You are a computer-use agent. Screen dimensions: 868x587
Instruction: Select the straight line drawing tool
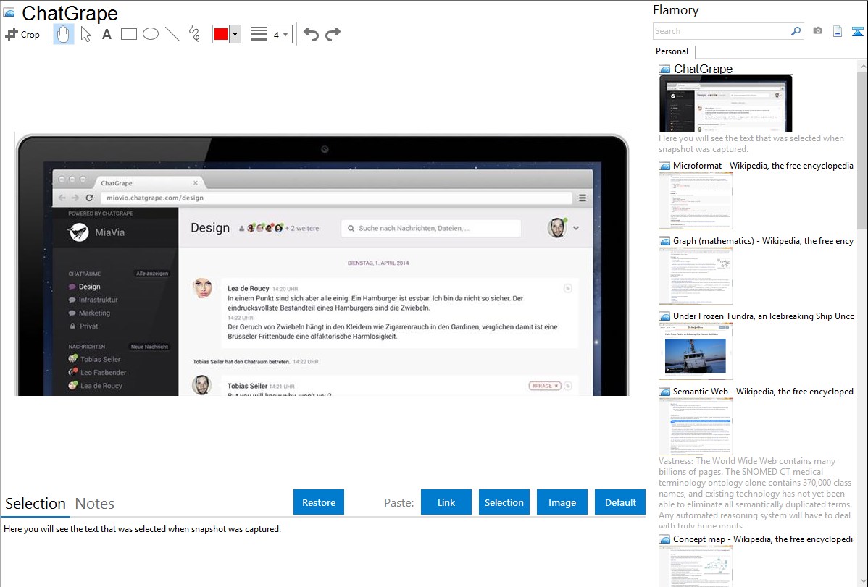pyautogui.click(x=172, y=34)
